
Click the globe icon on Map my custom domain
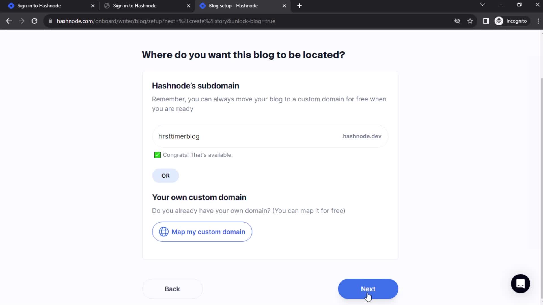pos(163,232)
